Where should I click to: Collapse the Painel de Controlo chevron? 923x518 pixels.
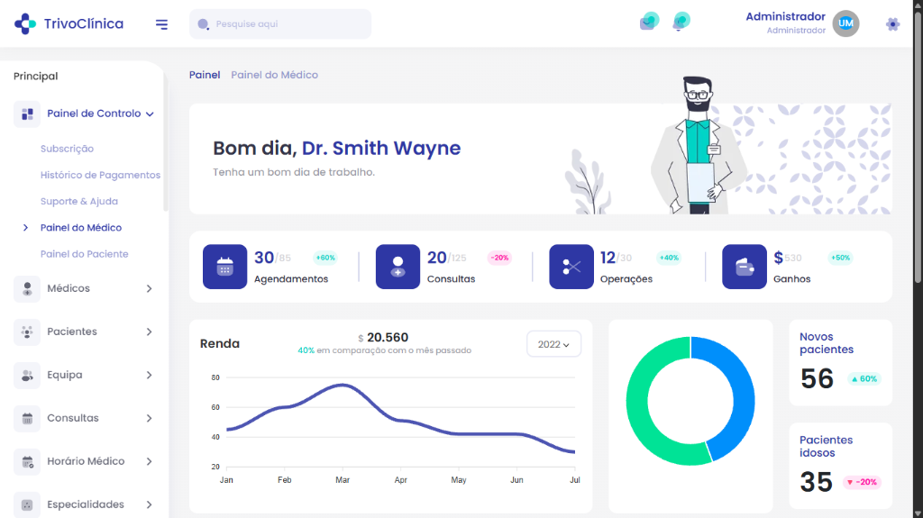[150, 114]
